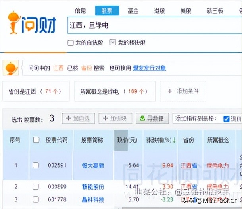This screenshot has height=209, width=242.
Task: Click the plus icon on 加自选
Action: 69,118
